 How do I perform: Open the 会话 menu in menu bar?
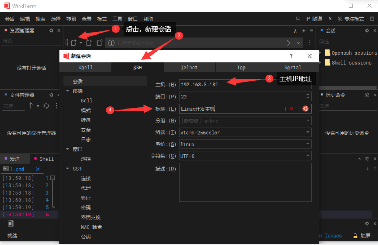point(10,19)
